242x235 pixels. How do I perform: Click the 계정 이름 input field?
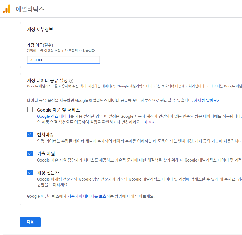tap(64, 60)
